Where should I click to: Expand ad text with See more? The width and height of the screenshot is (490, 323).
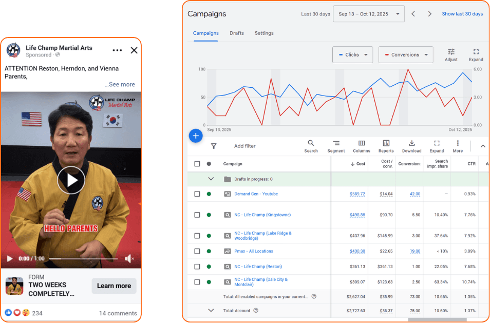[x=120, y=84]
